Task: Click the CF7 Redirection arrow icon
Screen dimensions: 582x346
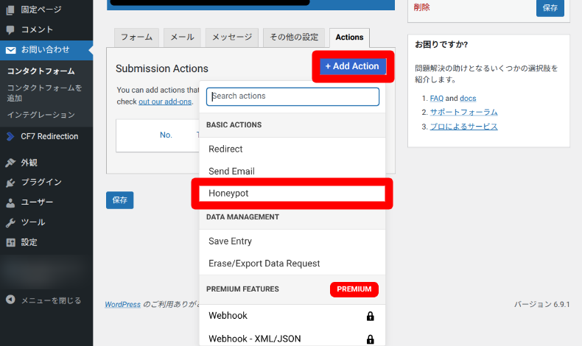Action: (10, 136)
